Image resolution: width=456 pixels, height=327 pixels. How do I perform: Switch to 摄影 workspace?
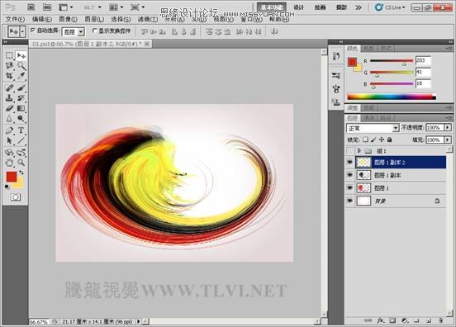pyautogui.click(x=341, y=7)
